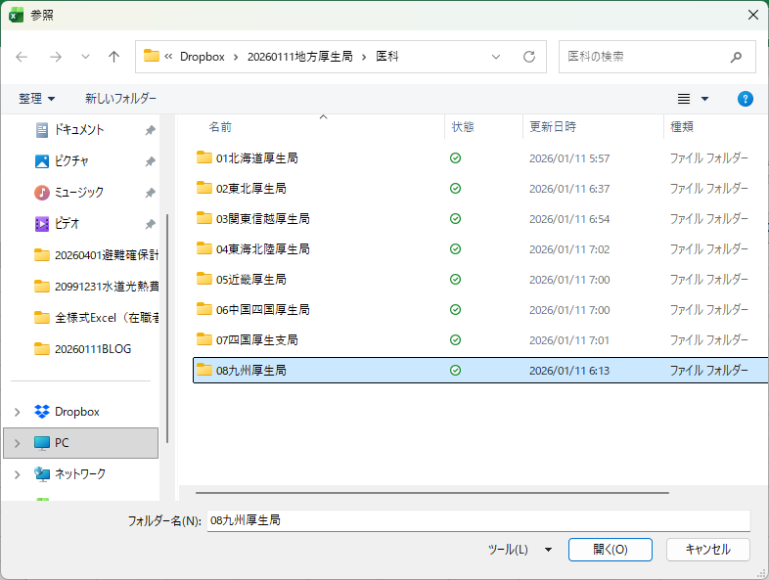
Task: Click the view layout icon
Action: pyautogui.click(x=685, y=99)
